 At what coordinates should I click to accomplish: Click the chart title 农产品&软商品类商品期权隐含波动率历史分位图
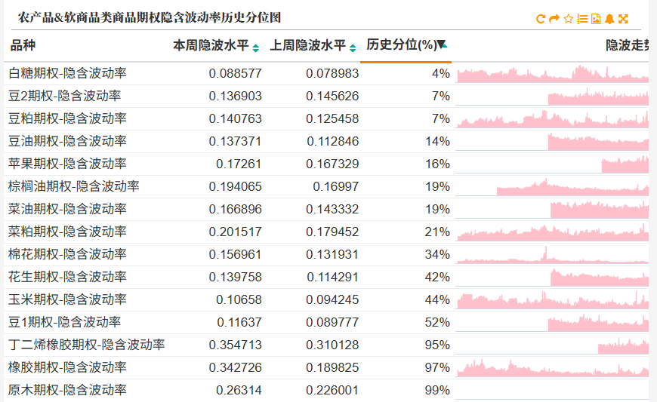150,17
